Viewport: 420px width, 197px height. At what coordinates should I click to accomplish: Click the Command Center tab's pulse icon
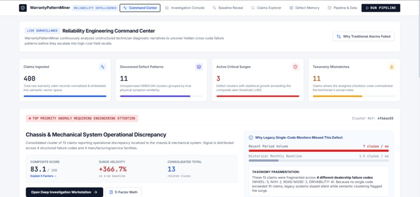pyautogui.click(x=125, y=8)
